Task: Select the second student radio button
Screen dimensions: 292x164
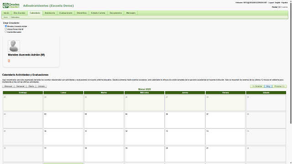Action: [6, 29]
